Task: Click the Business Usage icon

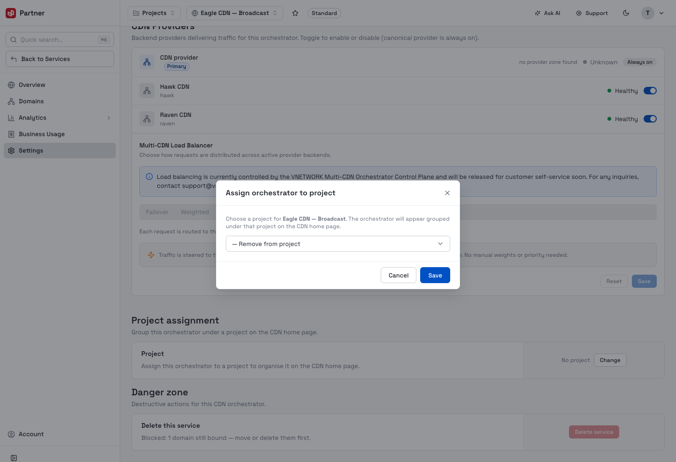Action: tap(11, 134)
